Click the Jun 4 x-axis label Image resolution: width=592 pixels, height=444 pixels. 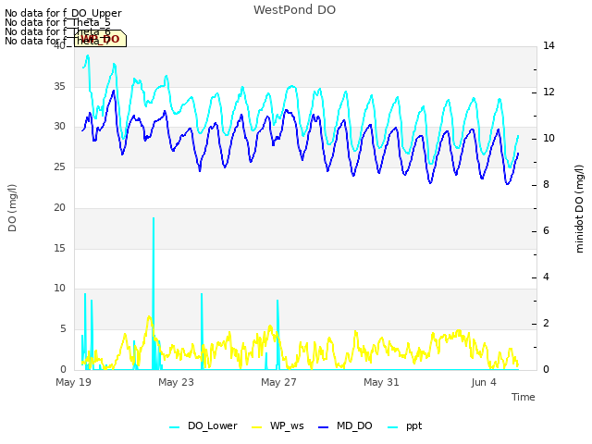[x=484, y=382]
